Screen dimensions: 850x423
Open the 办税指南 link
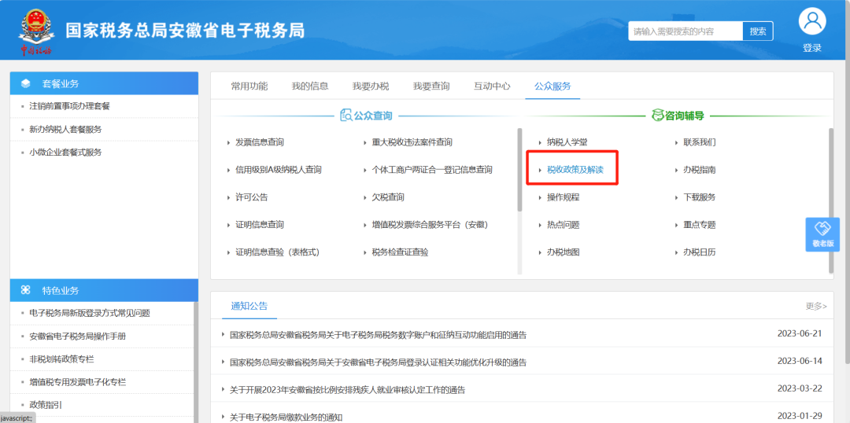tap(700, 170)
